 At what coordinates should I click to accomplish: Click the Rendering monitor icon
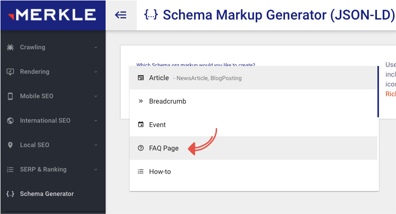(10, 72)
